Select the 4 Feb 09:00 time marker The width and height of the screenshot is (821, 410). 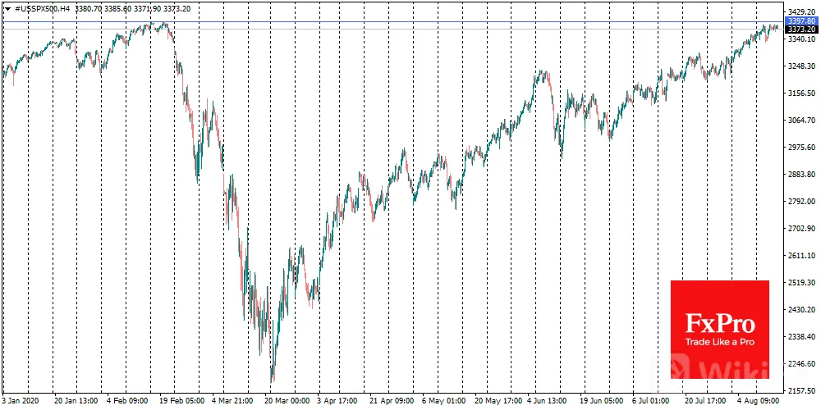coord(128,399)
